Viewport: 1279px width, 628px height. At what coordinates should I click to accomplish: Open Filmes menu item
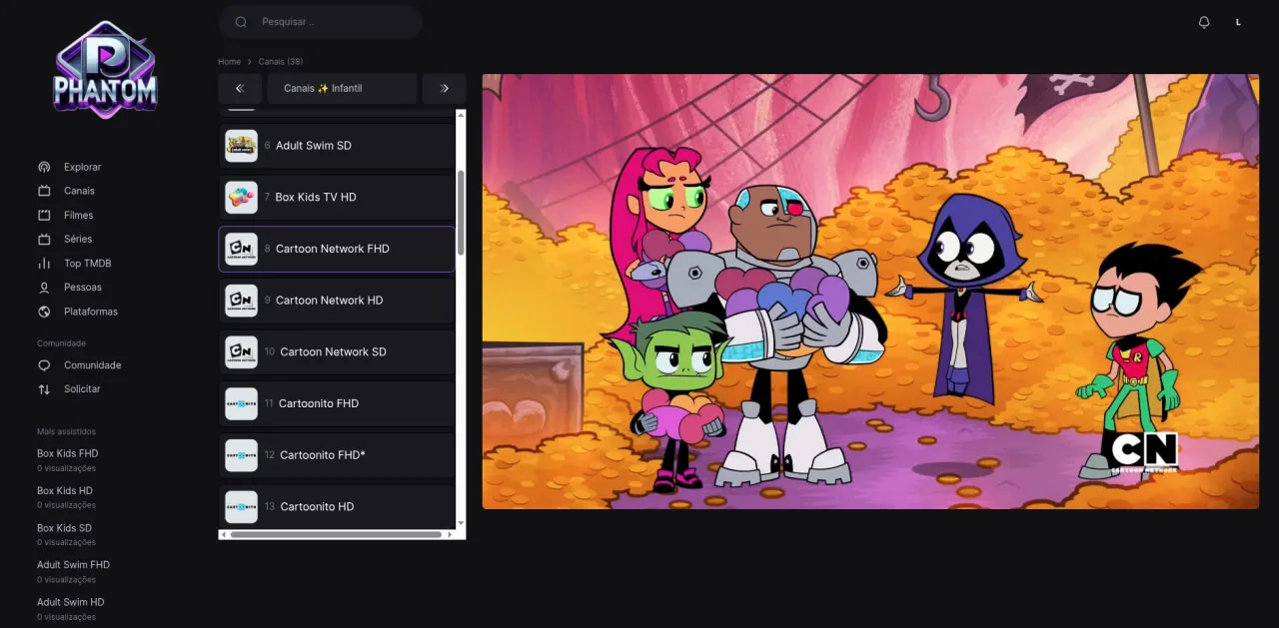(x=78, y=215)
